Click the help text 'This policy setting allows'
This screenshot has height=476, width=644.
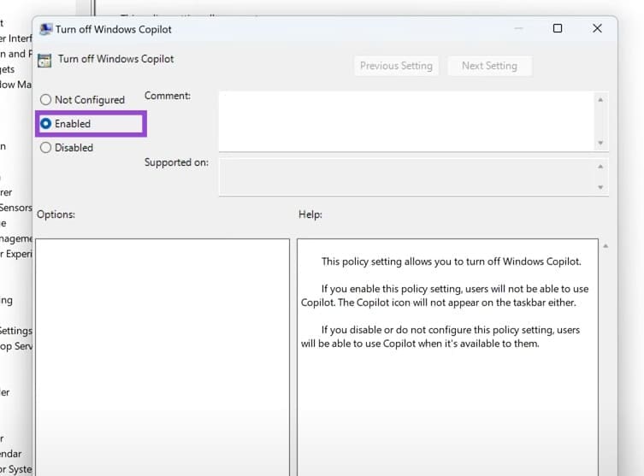click(452, 262)
